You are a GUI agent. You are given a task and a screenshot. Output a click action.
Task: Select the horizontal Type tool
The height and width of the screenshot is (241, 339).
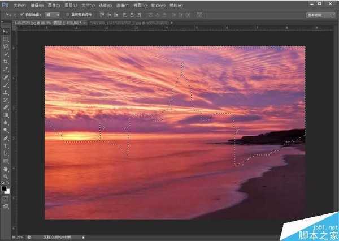[x=6, y=146]
